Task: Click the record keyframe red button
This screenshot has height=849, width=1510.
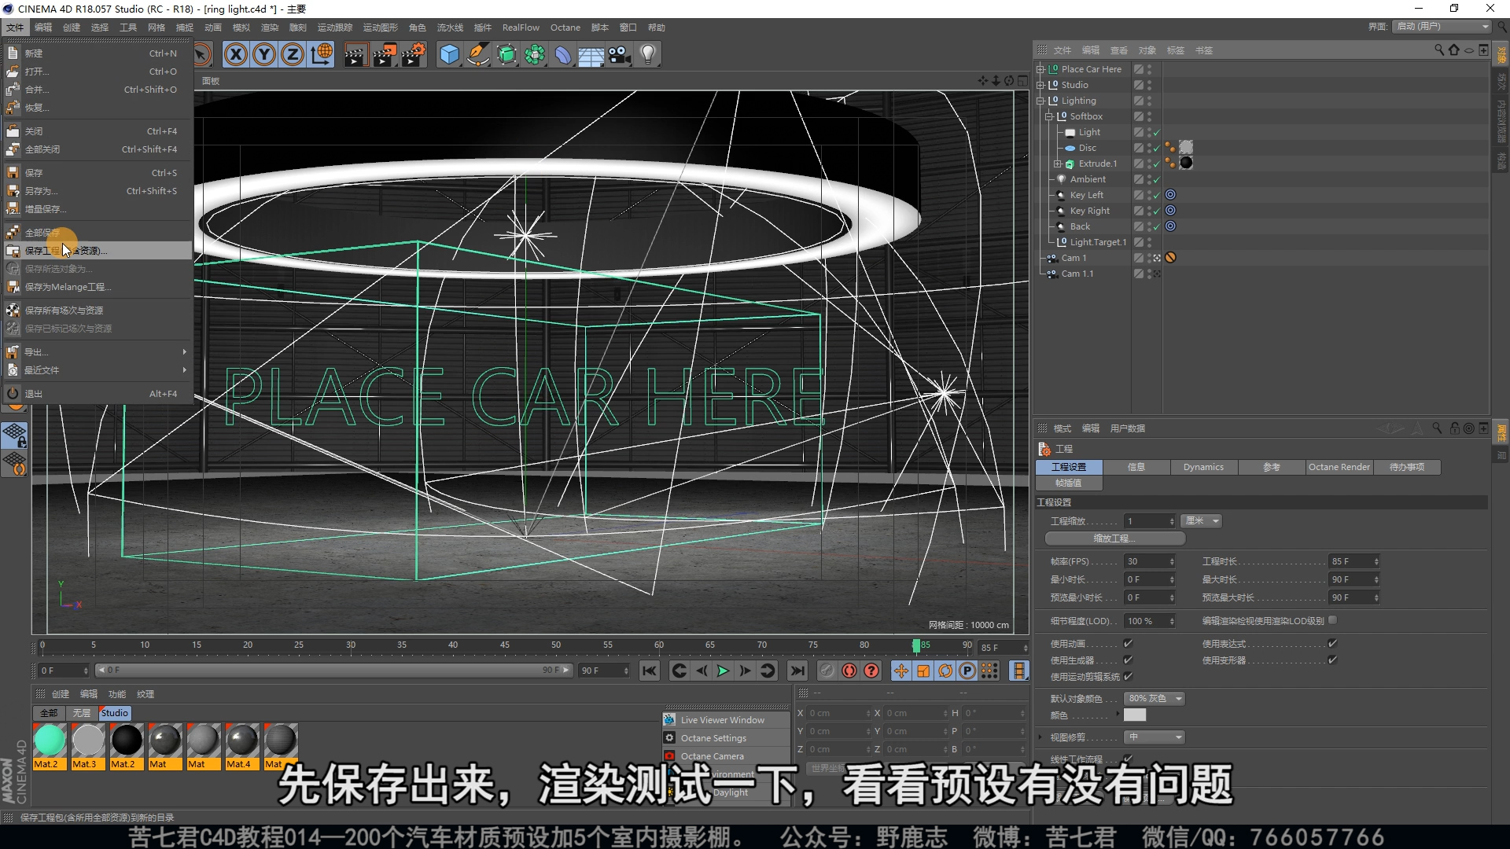Action: (x=849, y=671)
